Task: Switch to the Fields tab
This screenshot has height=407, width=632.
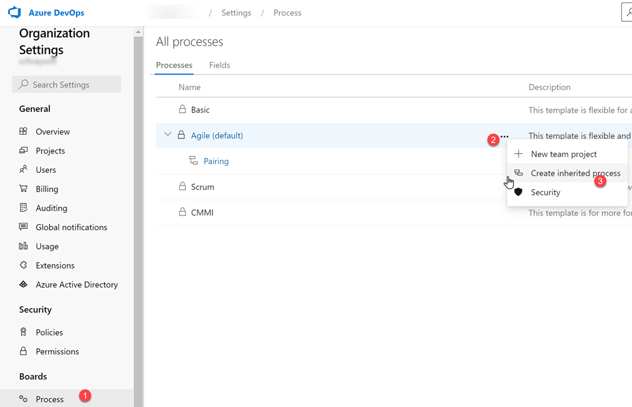Action: [x=220, y=65]
